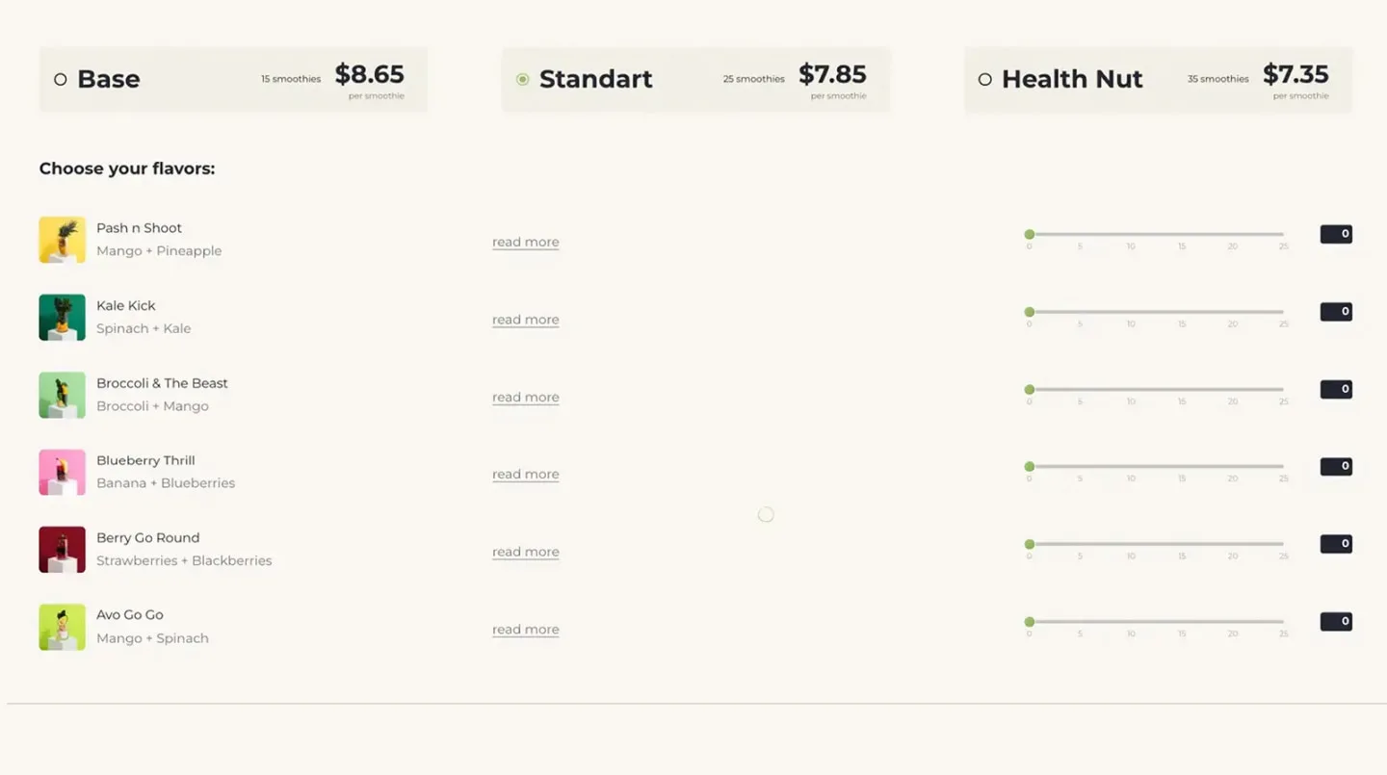The image size is (1387, 775).
Task: Open read more for Pash n Shoot
Action: [525, 243]
